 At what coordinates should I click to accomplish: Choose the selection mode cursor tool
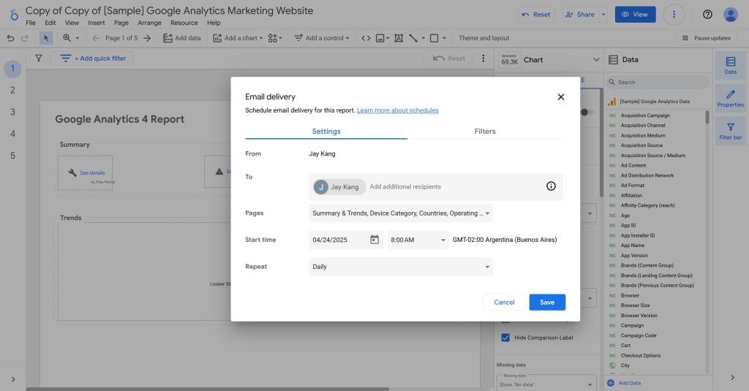[46, 38]
